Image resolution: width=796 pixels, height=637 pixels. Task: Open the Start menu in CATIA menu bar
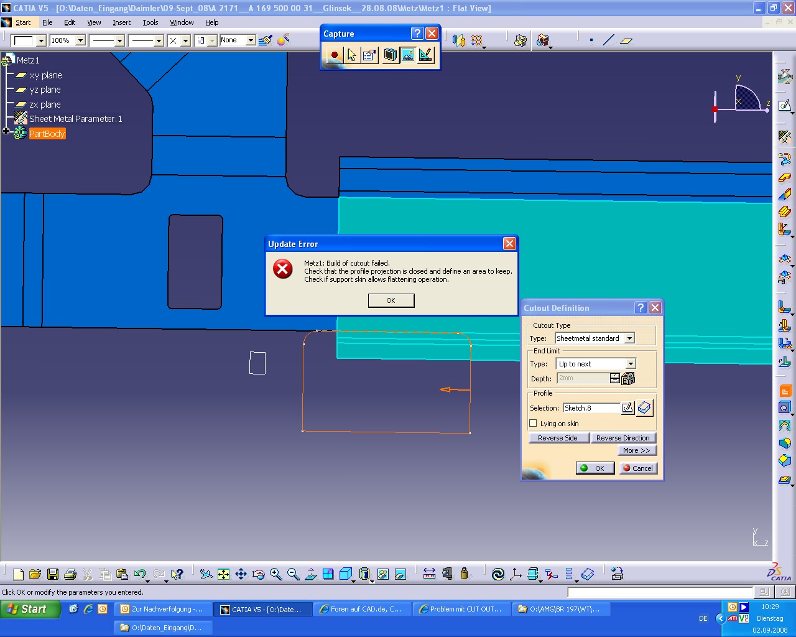click(x=23, y=22)
